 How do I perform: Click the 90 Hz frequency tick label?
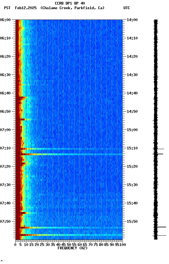point(112,245)
